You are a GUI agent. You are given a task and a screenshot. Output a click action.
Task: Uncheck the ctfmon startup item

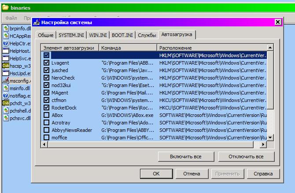coord(47,100)
